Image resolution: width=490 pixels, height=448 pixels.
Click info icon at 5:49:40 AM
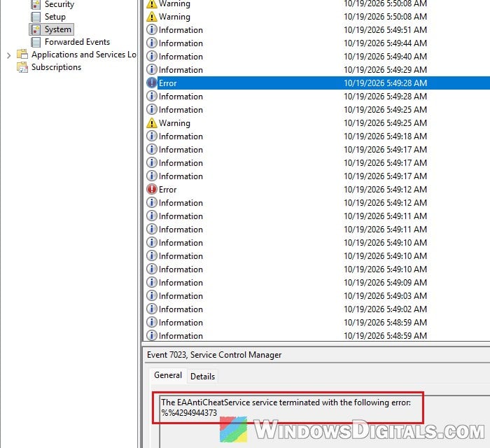click(152, 56)
